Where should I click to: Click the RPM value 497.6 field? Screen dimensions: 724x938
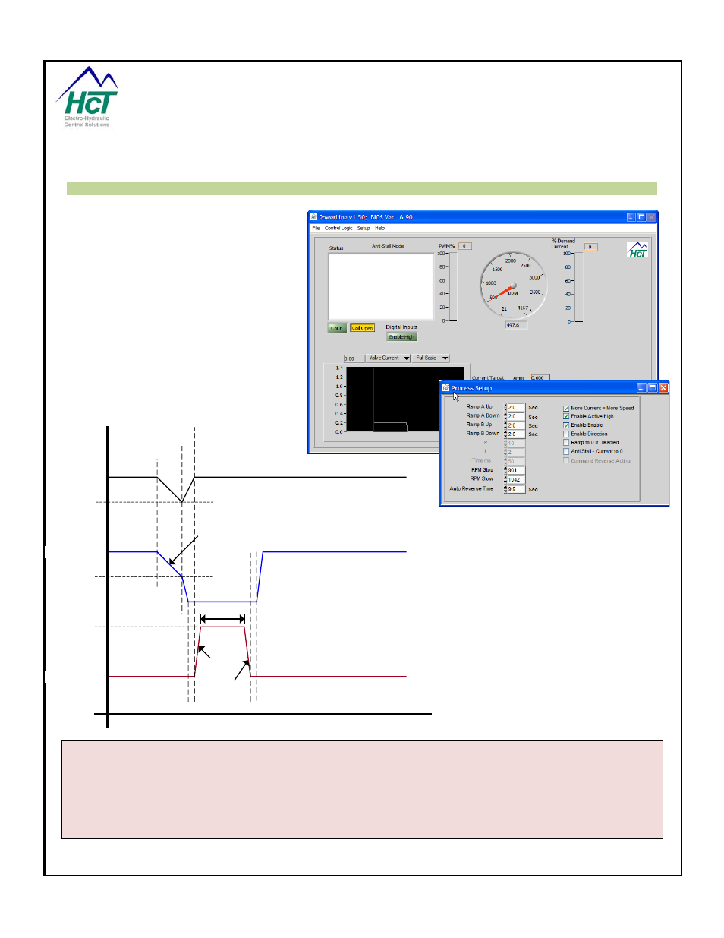click(516, 325)
